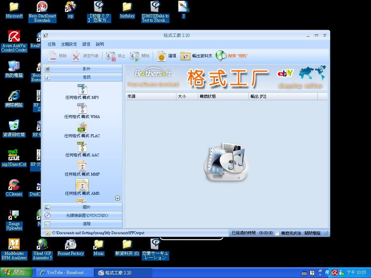Collapse the 音訊 audio section

point(83,77)
